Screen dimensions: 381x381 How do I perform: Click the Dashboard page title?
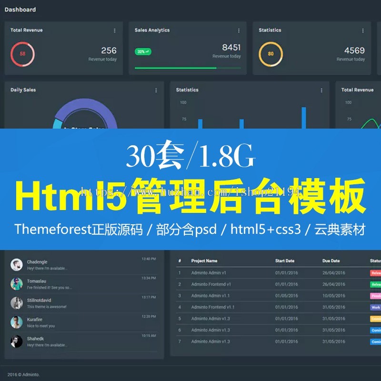[x=22, y=9]
